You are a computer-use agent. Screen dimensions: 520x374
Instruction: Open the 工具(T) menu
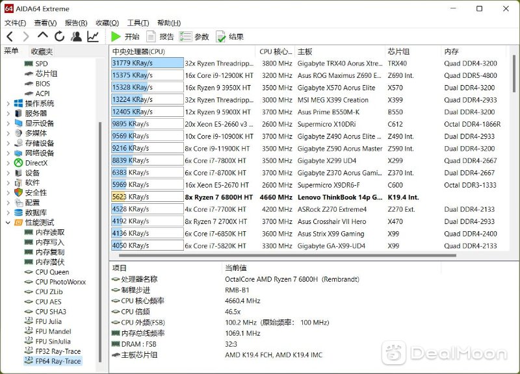(x=138, y=23)
